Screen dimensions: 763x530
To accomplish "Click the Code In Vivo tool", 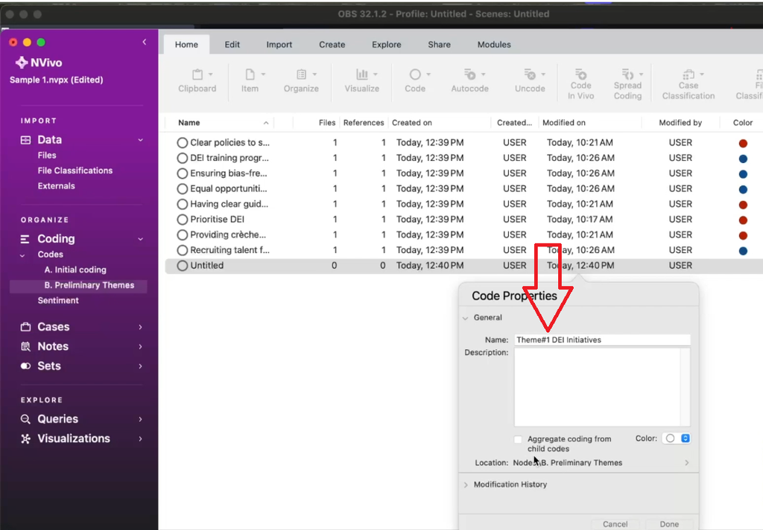I will tap(580, 84).
